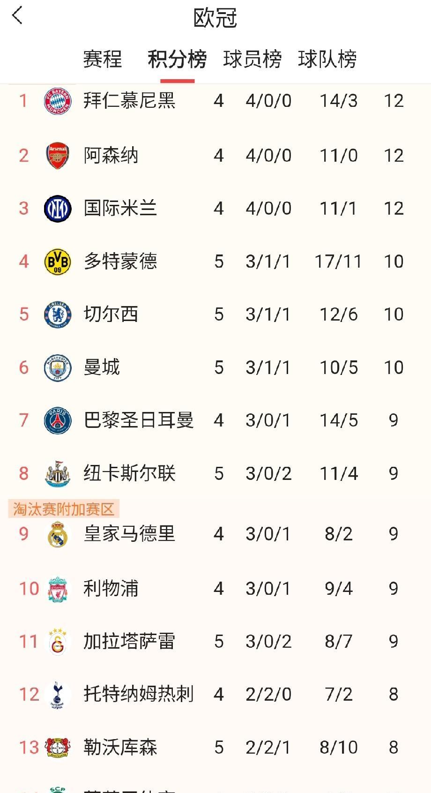Select the Galatasaray logo

coord(58,642)
